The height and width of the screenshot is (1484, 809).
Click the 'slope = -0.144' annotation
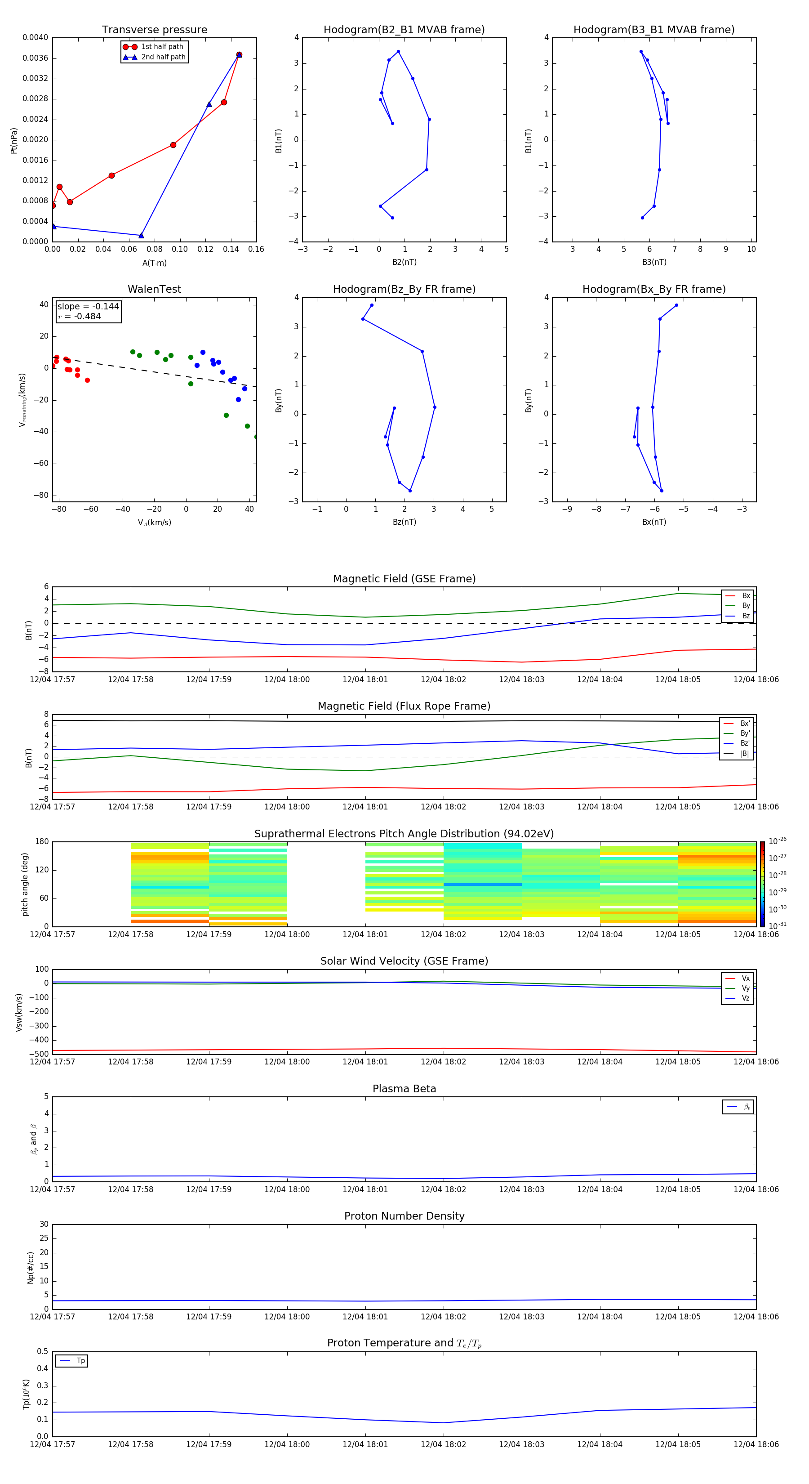pyautogui.click(x=88, y=307)
